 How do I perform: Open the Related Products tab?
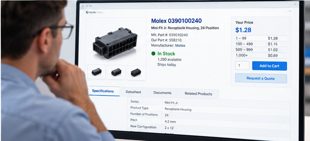pos(199,94)
